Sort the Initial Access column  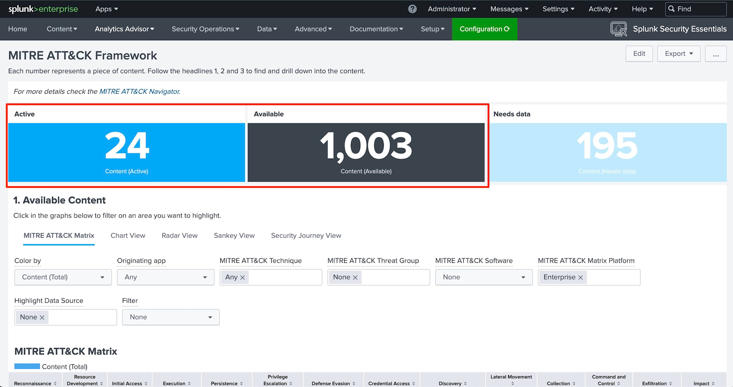tap(146, 383)
